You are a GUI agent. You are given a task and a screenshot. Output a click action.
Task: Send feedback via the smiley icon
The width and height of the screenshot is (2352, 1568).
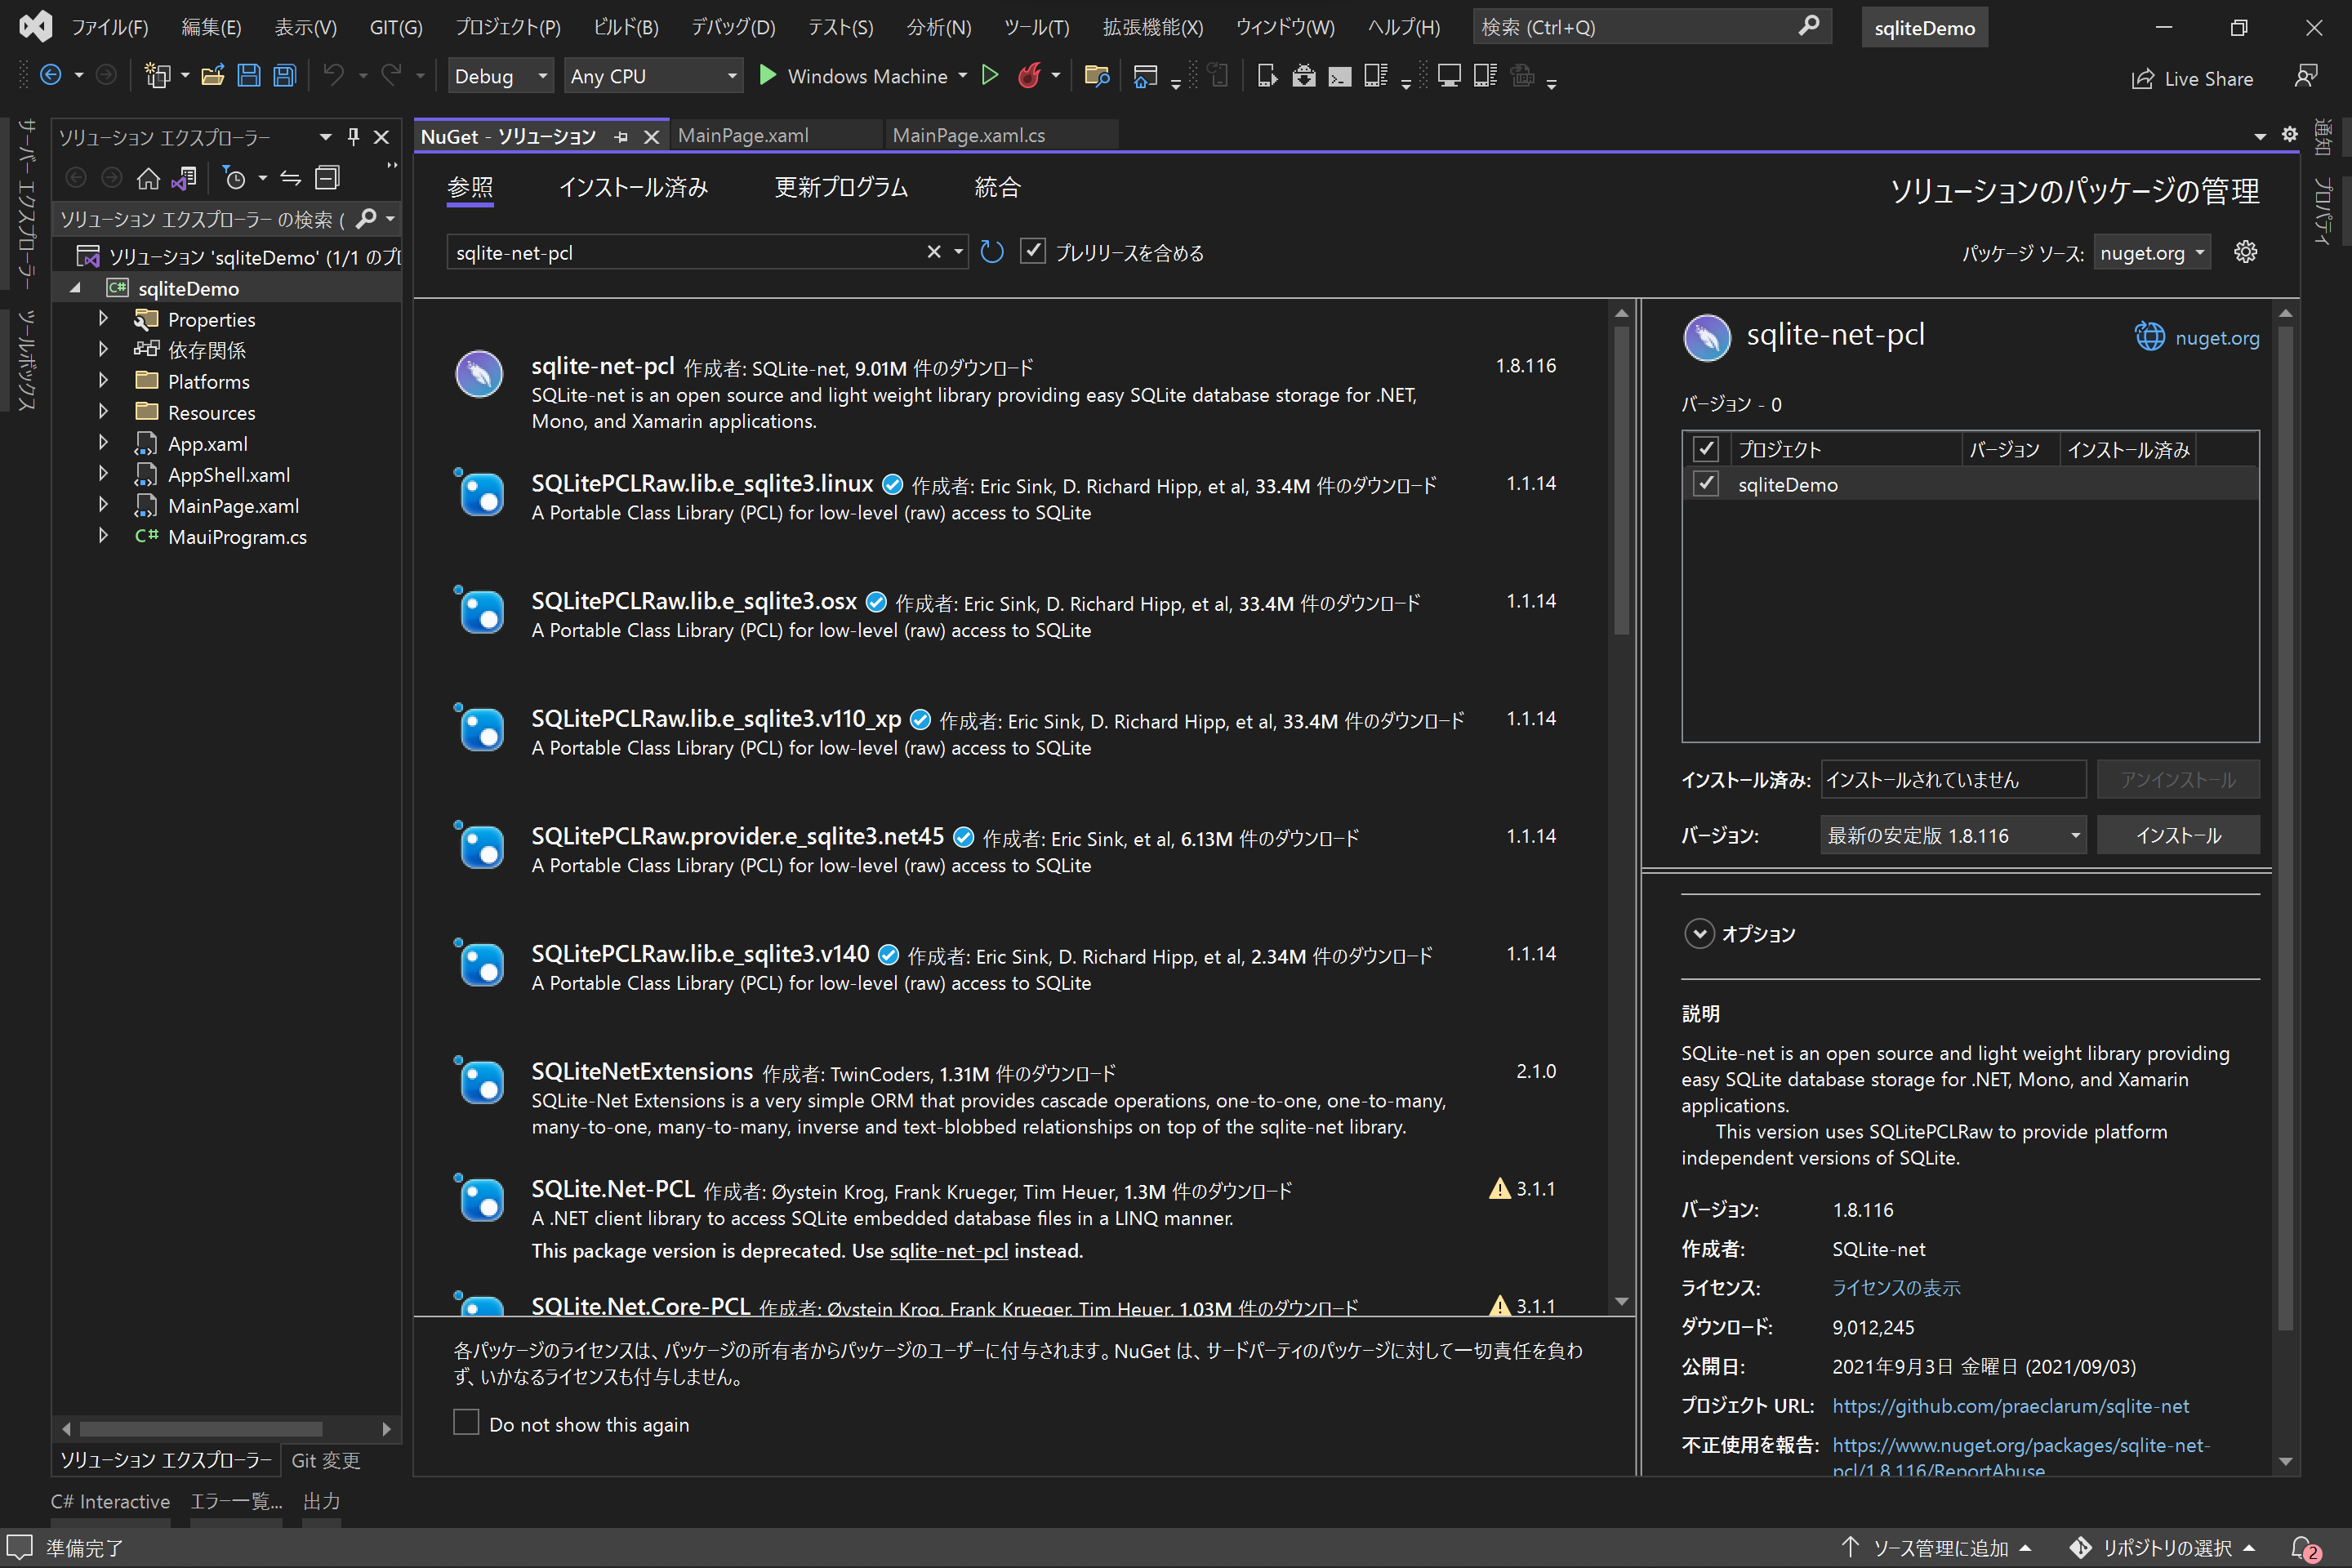(2308, 75)
